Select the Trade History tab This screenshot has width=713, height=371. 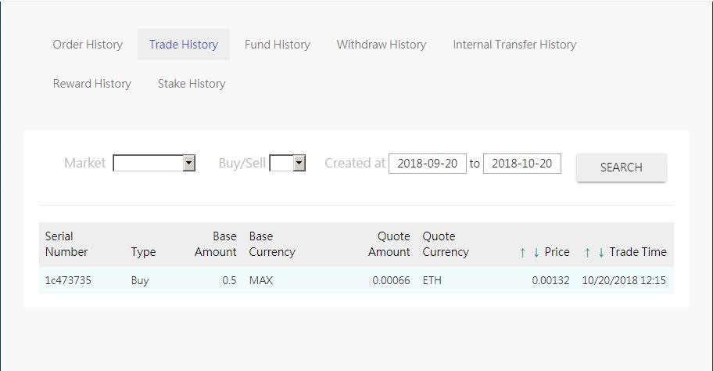[x=184, y=45]
